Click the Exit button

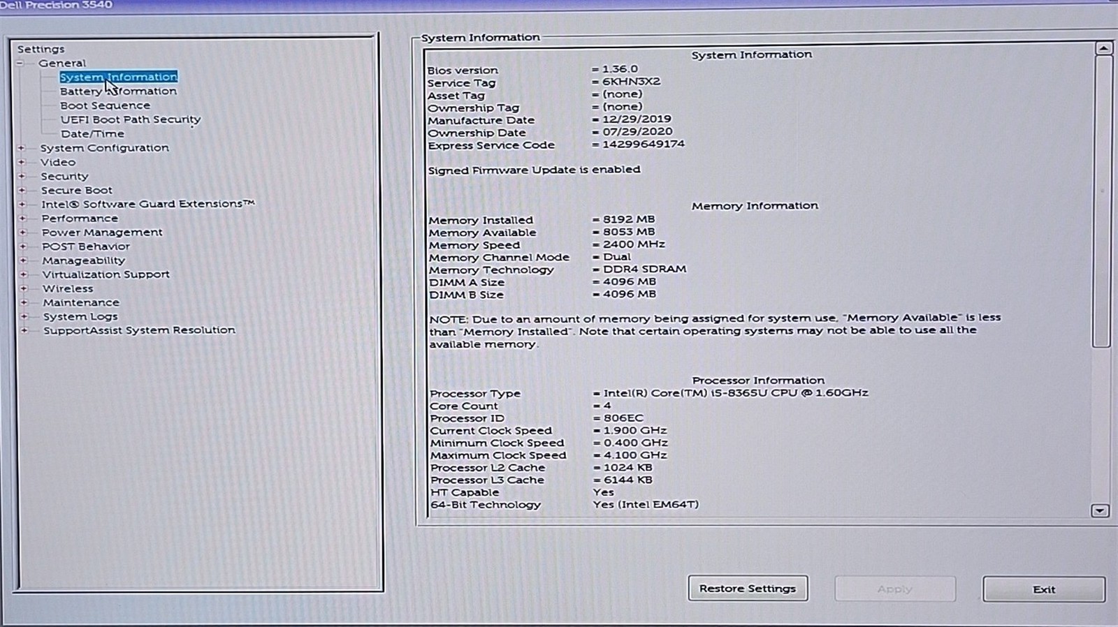[x=1044, y=589]
